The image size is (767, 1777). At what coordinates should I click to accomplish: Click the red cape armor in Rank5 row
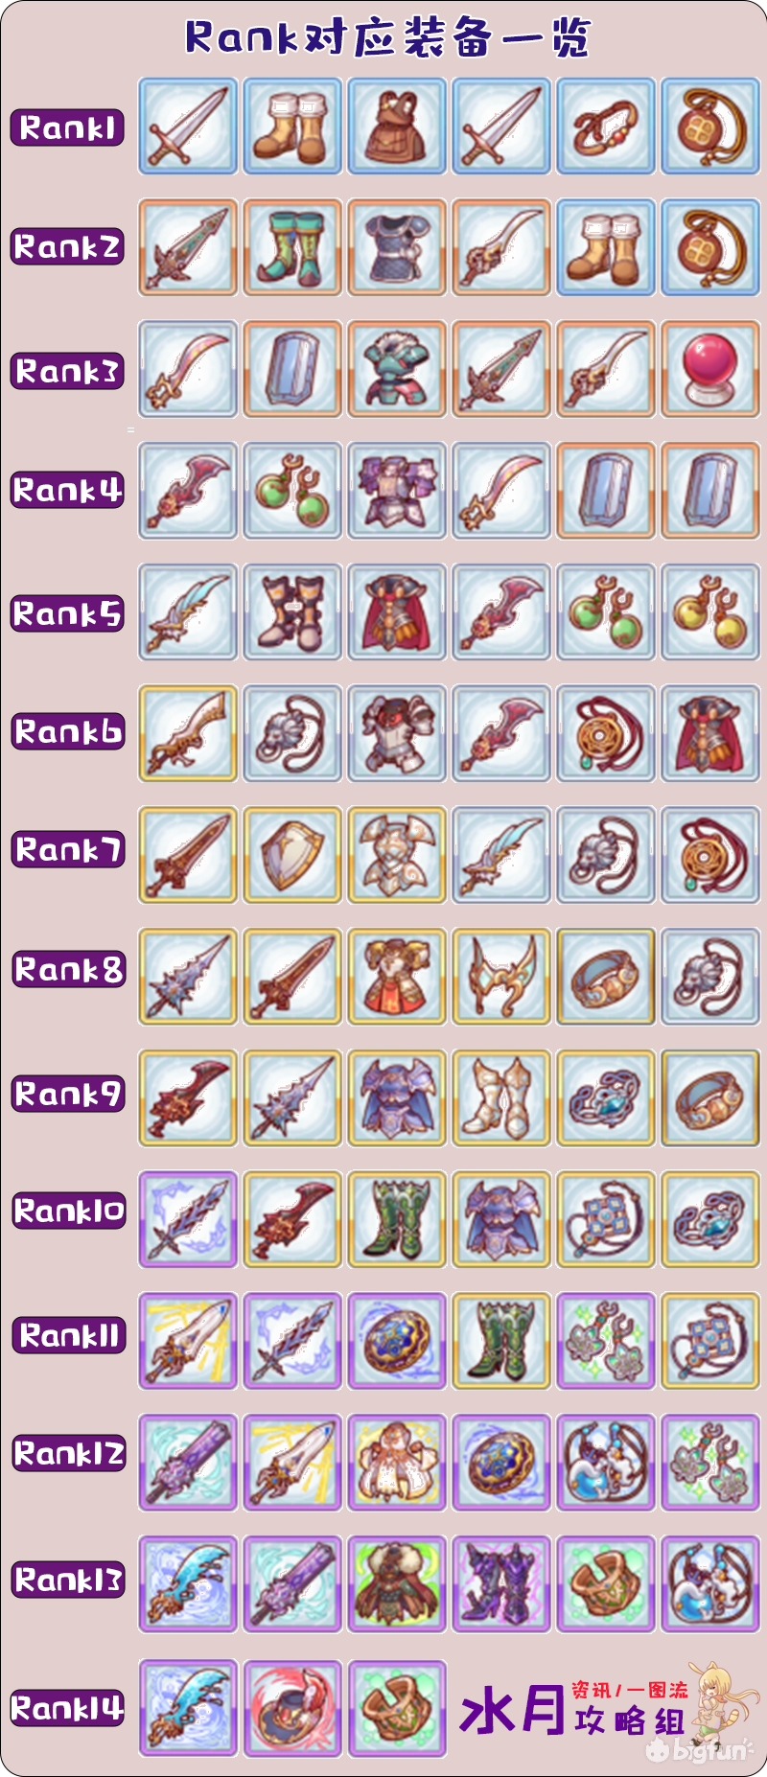pos(397,612)
